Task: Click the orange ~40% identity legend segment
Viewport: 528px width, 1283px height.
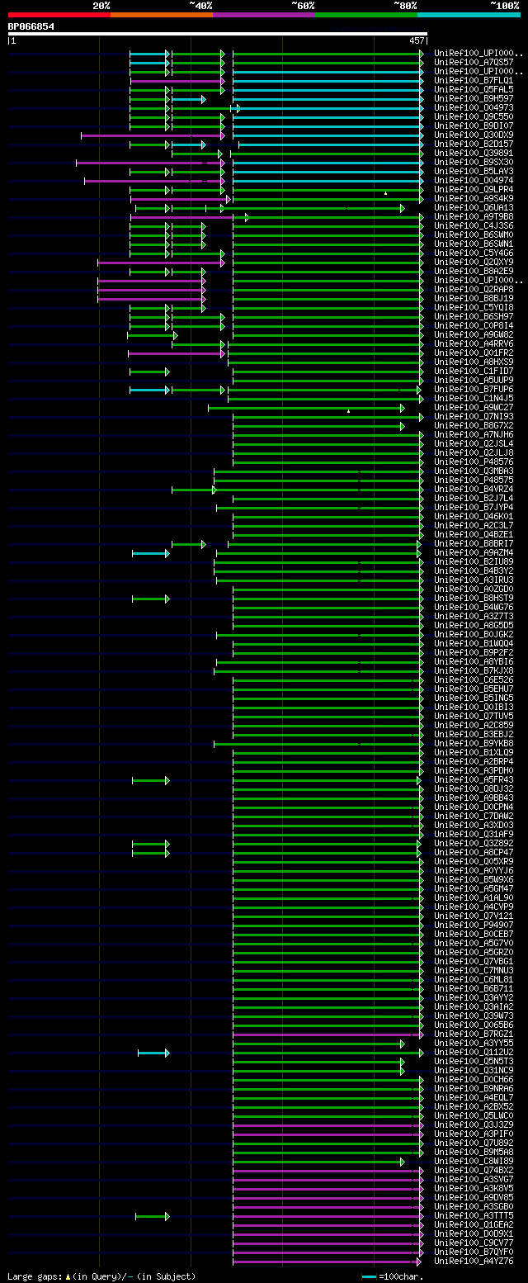Action: pyautogui.click(x=162, y=14)
